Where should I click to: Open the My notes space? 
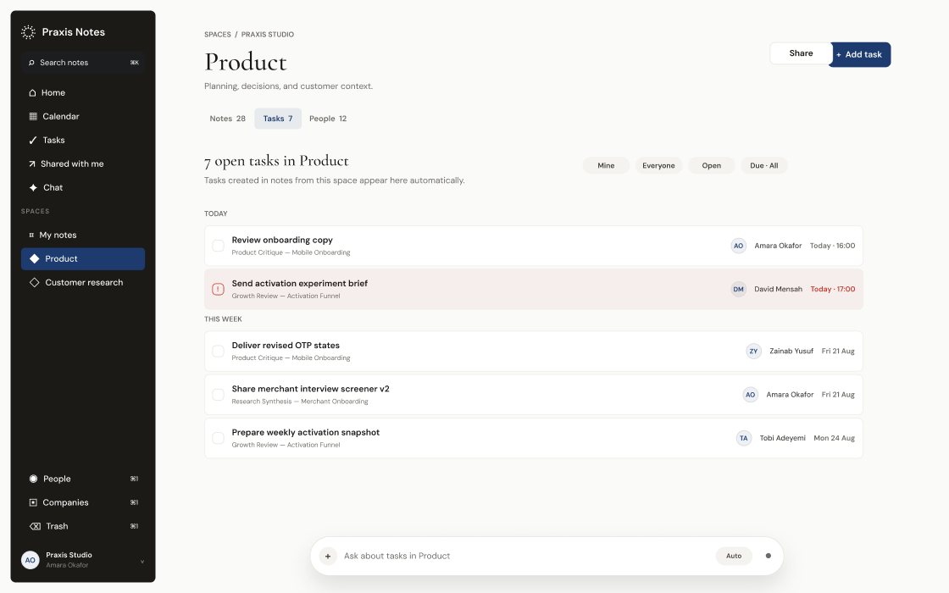[83, 235]
